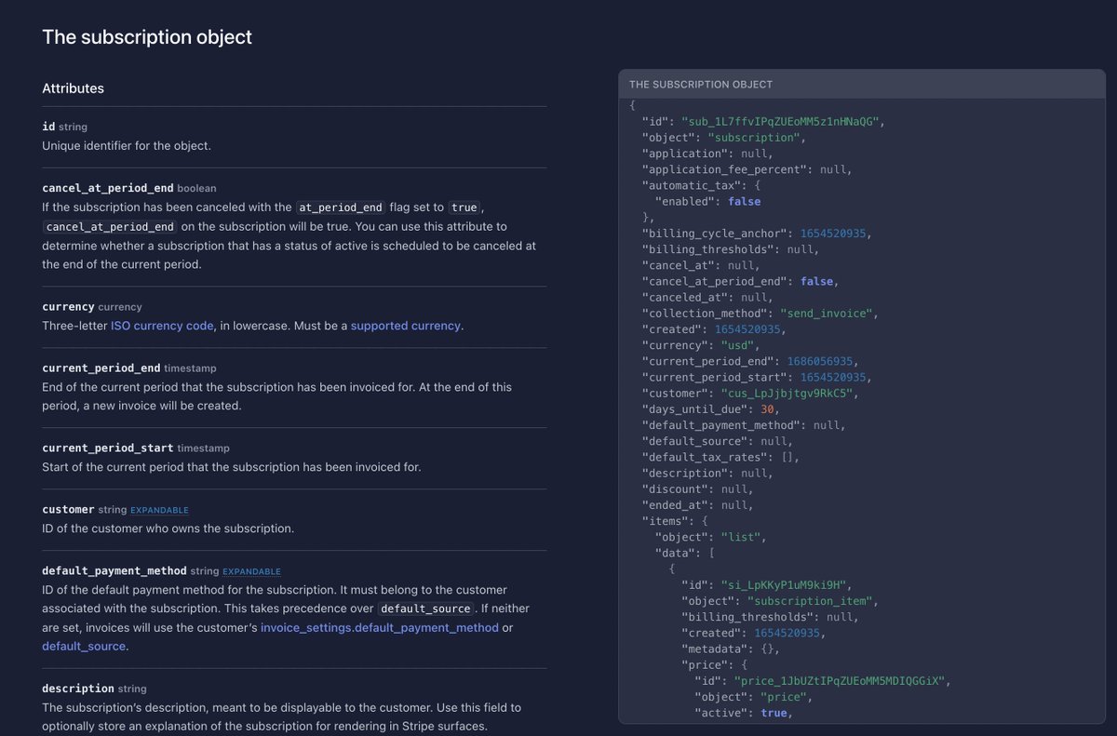Image resolution: width=1117 pixels, height=736 pixels.
Task: Select the Attributes section heading
Action: pyautogui.click(x=73, y=88)
